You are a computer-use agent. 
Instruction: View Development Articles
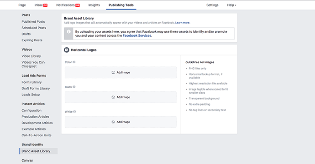[37, 123]
